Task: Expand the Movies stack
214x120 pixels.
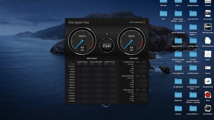Action: tap(208, 68)
